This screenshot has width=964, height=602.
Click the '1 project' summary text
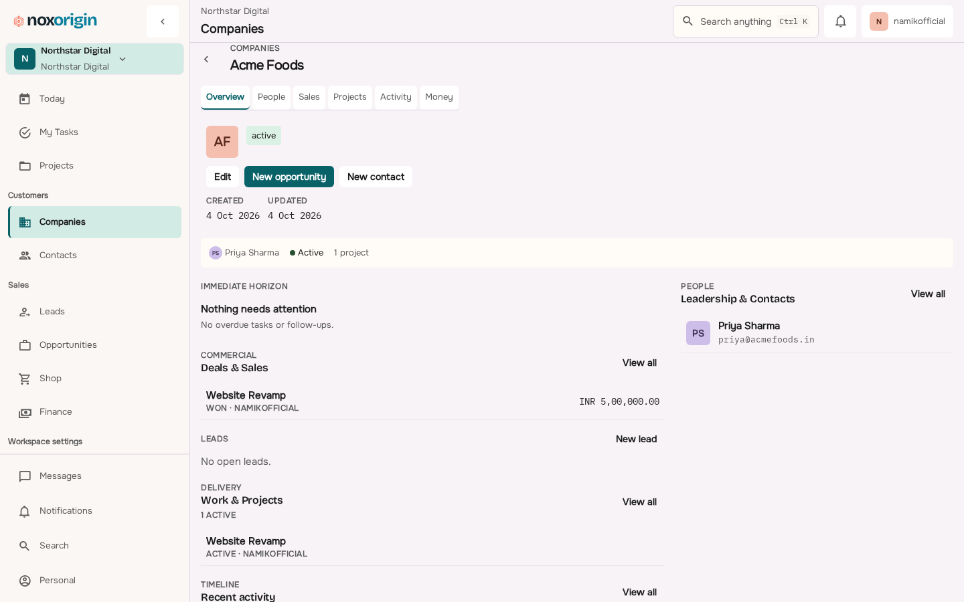tap(351, 253)
